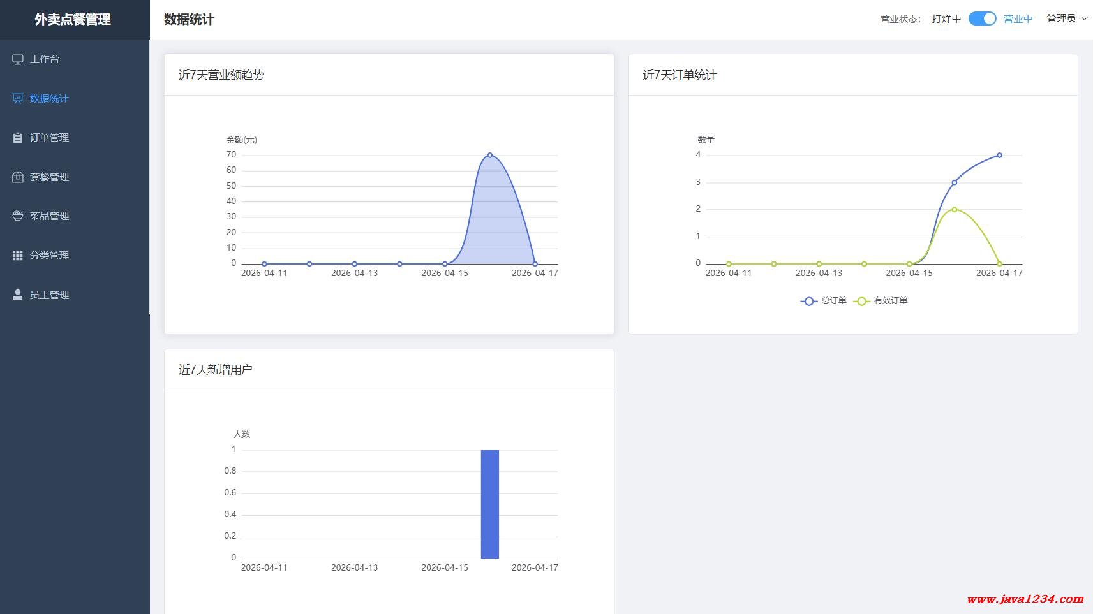
Task: Click the 外卖点餐管理 logo title
Action: [x=73, y=20]
